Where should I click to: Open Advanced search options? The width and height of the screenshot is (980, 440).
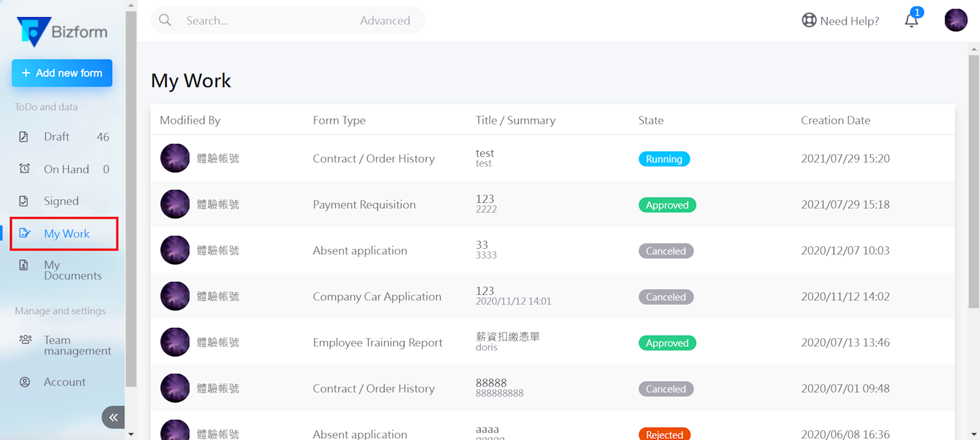[385, 20]
